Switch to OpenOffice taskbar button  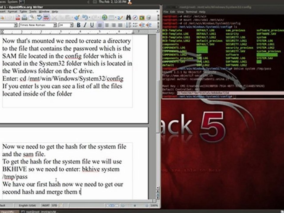pos(9,211)
